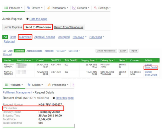This screenshot has height=130, width=165.
Task: Open the Reports dropdown arrow
Action: tap(88, 8)
